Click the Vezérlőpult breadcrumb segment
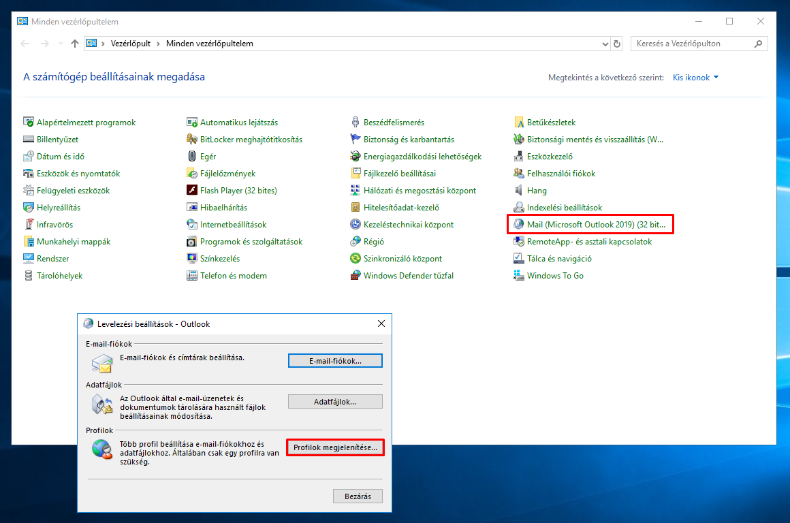The height and width of the screenshot is (523, 790). click(131, 44)
